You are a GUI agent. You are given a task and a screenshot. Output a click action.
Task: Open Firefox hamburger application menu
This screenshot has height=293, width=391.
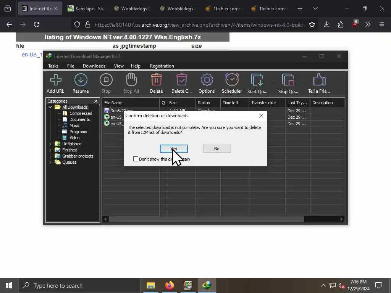click(382, 24)
